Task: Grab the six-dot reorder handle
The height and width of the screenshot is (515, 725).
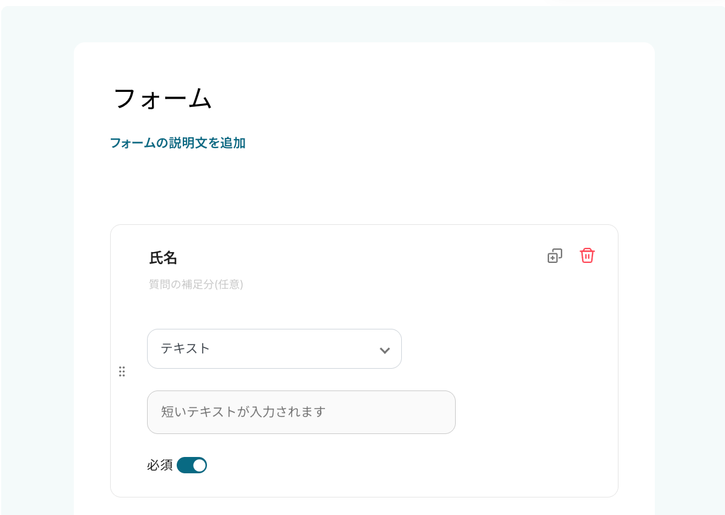Action: point(122,372)
